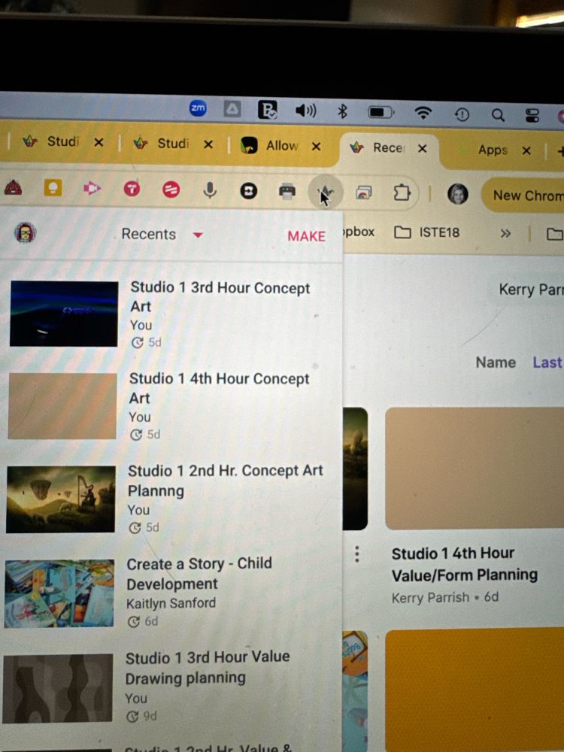Click the Chrome profile avatar photo
Image resolution: width=564 pixels, height=752 pixels.
[457, 194]
